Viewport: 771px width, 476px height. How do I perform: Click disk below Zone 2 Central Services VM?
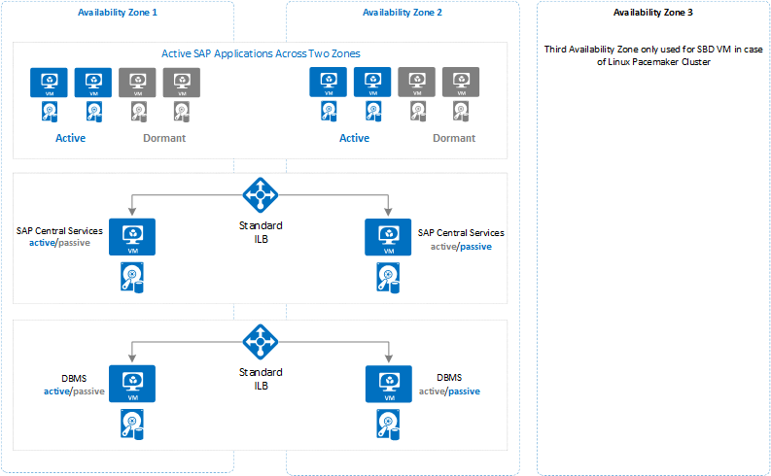coord(388,278)
